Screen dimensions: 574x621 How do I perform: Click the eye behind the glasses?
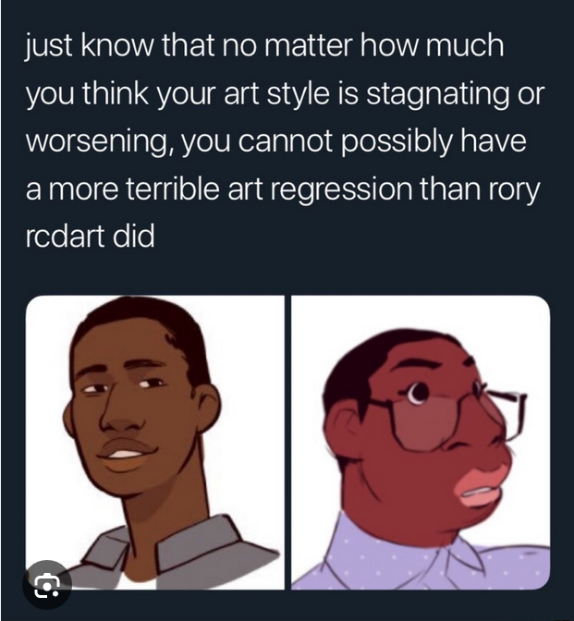417,393
